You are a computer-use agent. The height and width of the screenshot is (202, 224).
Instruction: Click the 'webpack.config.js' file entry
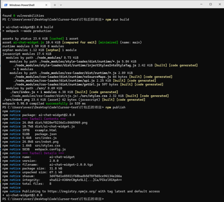tap(50, 149)
